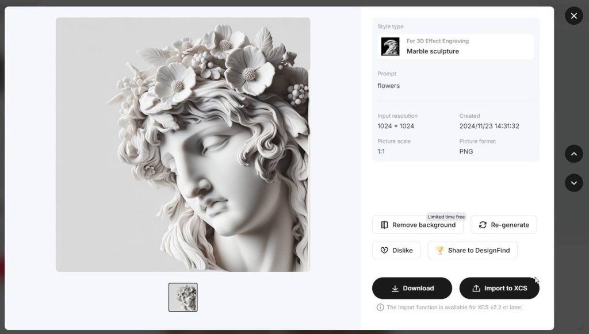Screen dimensions: 589x334
Task: Click the eagle style preview icon
Action: tap(390, 47)
